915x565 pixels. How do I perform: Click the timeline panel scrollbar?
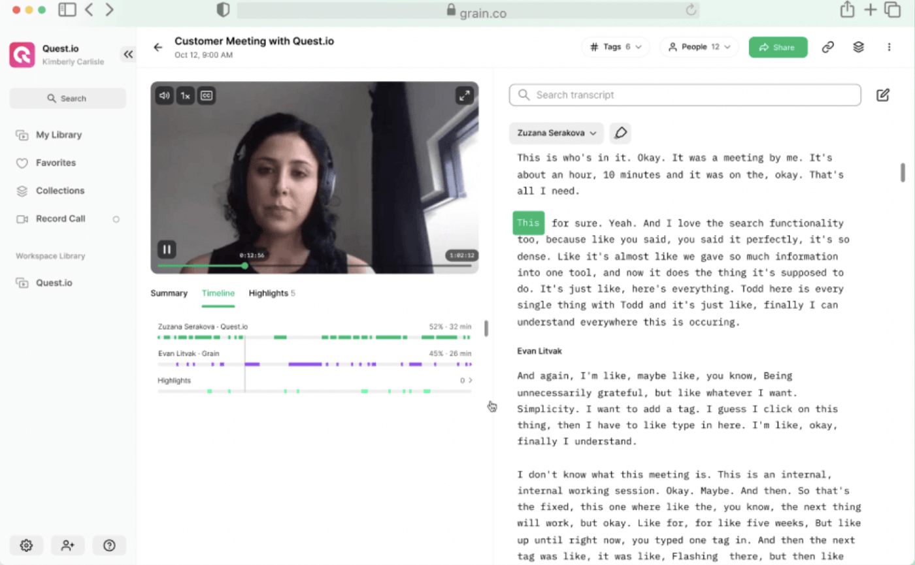[486, 329]
